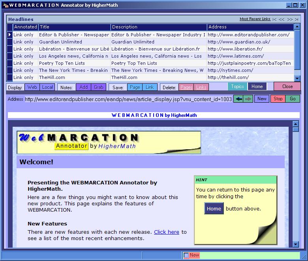Jump to last links page icon

297,19
